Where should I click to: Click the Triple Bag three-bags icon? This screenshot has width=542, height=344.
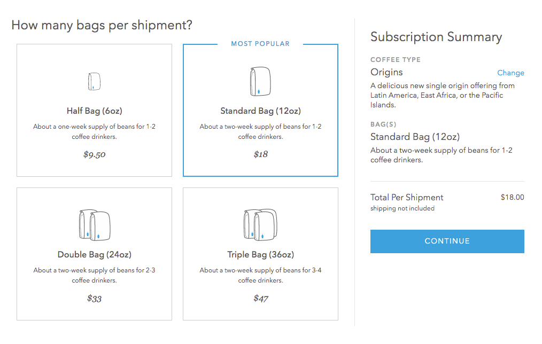[260, 224]
